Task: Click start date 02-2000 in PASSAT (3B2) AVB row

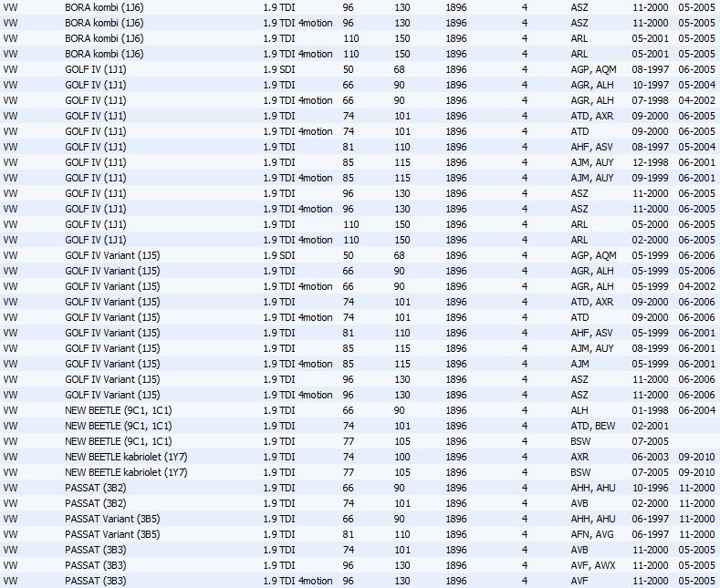Action: coord(650,503)
